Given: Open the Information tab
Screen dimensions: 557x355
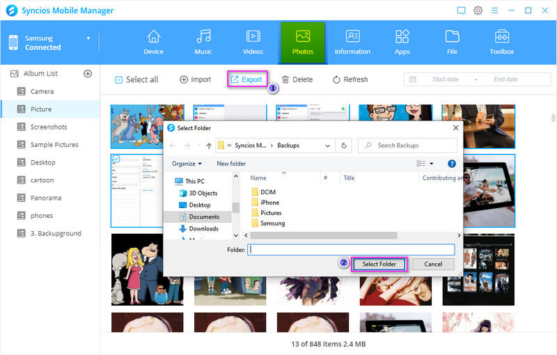Looking at the screenshot, I should coord(352,42).
